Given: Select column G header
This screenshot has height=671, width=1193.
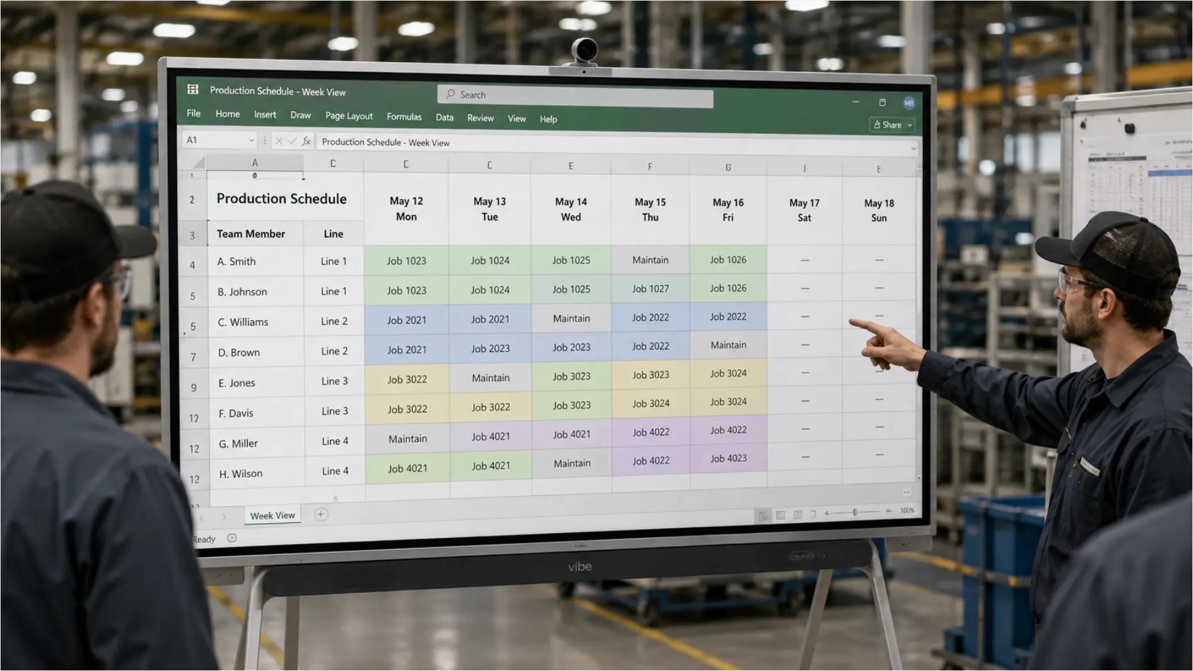Looking at the screenshot, I should [x=727, y=168].
